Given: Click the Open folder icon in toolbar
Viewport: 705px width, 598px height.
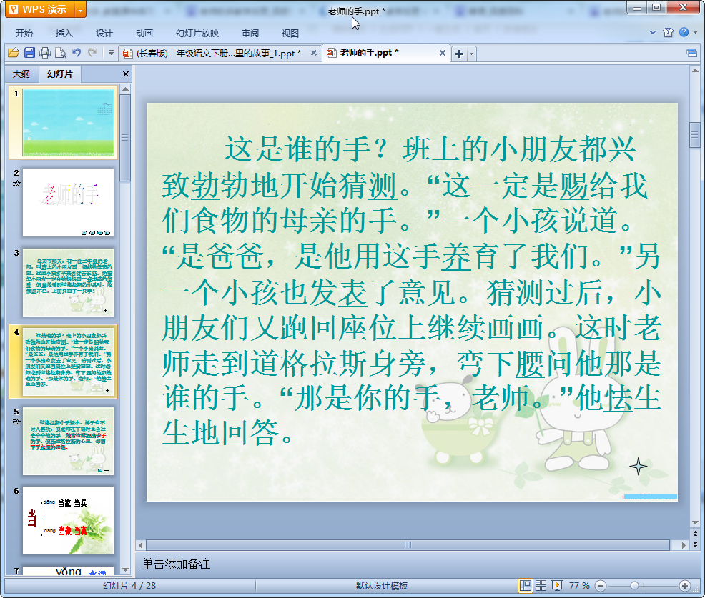Looking at the screenshot, I should click(x=14, y=53).
